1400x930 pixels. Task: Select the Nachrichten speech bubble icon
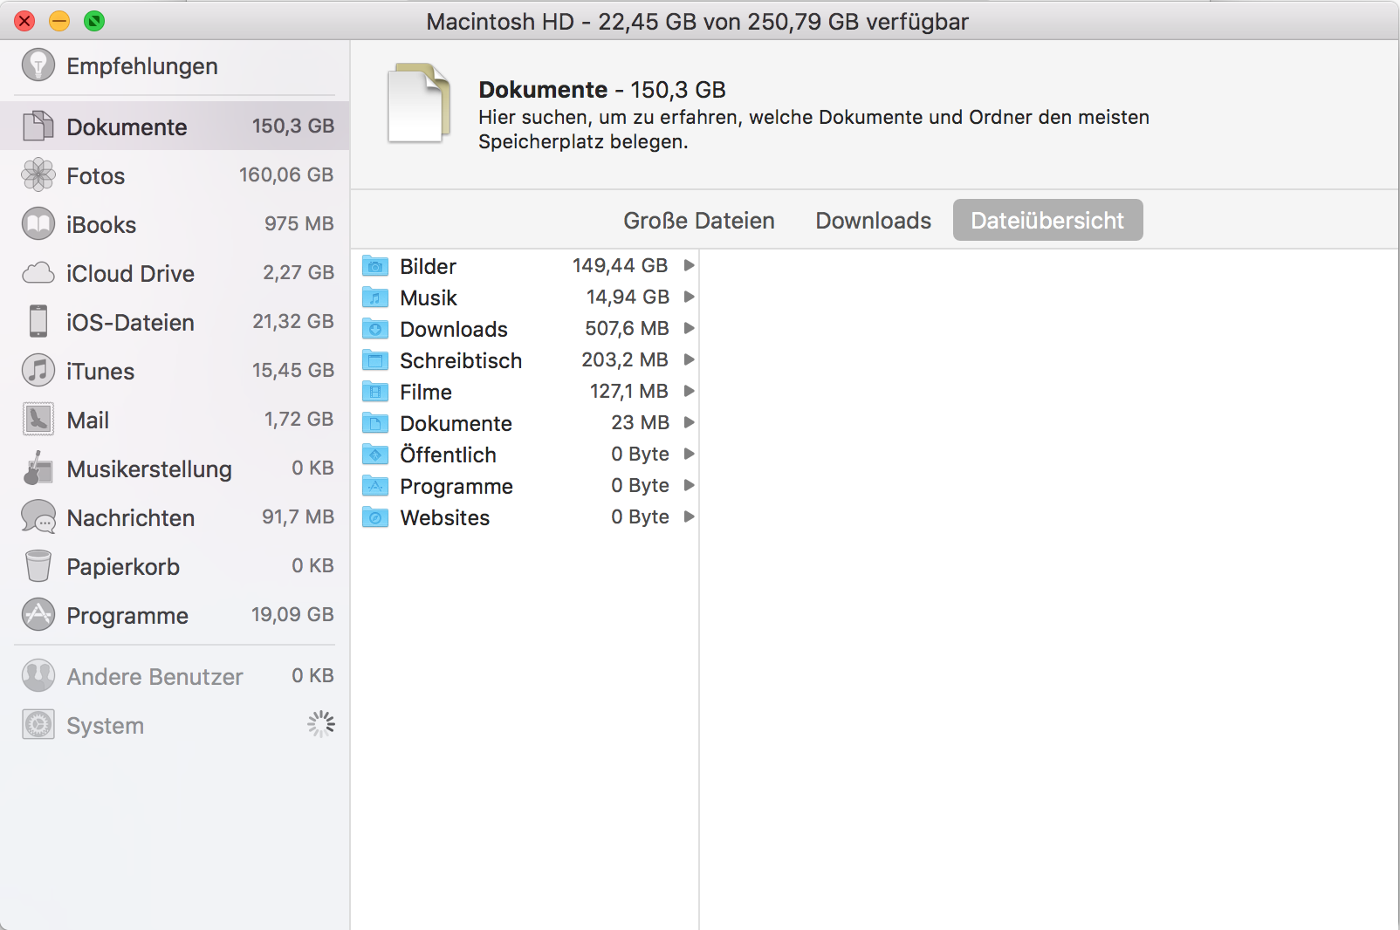[x=38, y=517]
